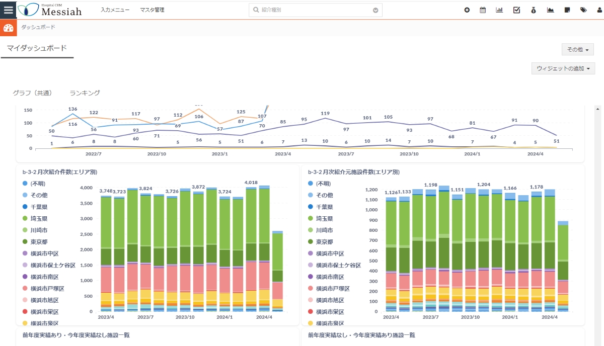Click the money bag icon
The height and width of the screenshot is (346, 604).
click(x=534, y=10)
